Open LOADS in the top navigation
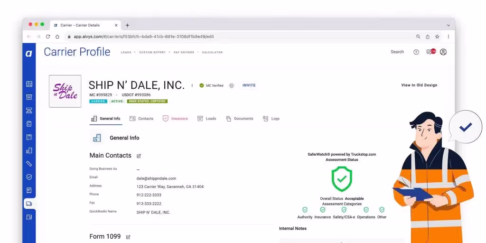The image size is (486, 243). pyautogui.click(x=126, y=52)
